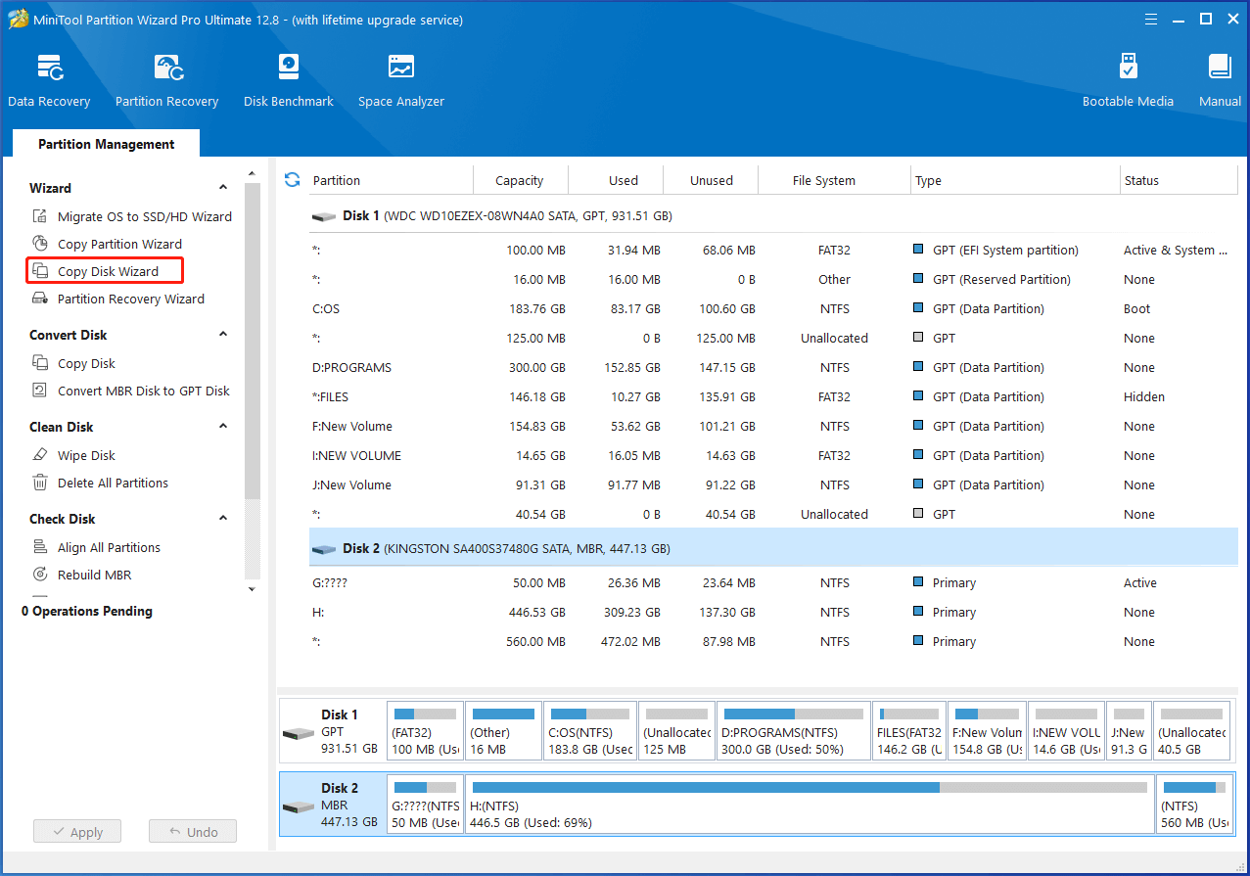The image size is (1250, 876).
Task: Open Space Analyzer tool
Action: (401, 80)
